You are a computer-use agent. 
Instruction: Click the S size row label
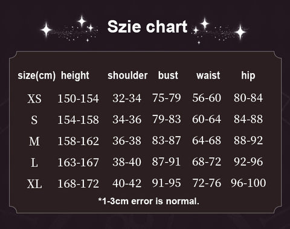pyautogui.click(x=34, y=120)
